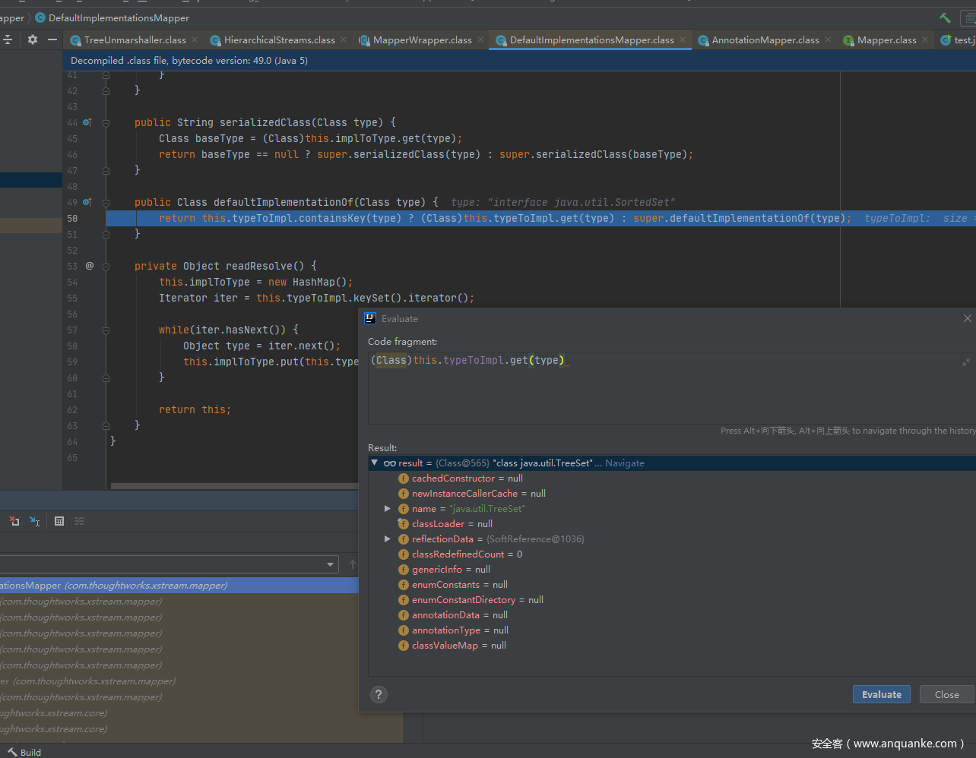Viewport: 976px width, 758px height.
Task: Open project panel settings gear
Action: tap(32, 39)
